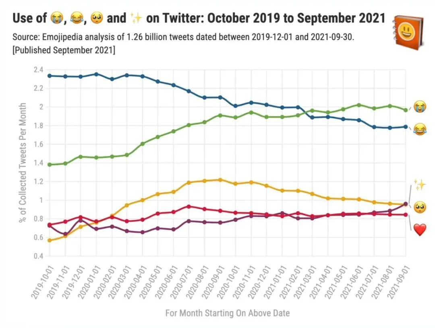435x328 pixels.
Task: Click the tears of joy legend emoji
Action: 420,130
